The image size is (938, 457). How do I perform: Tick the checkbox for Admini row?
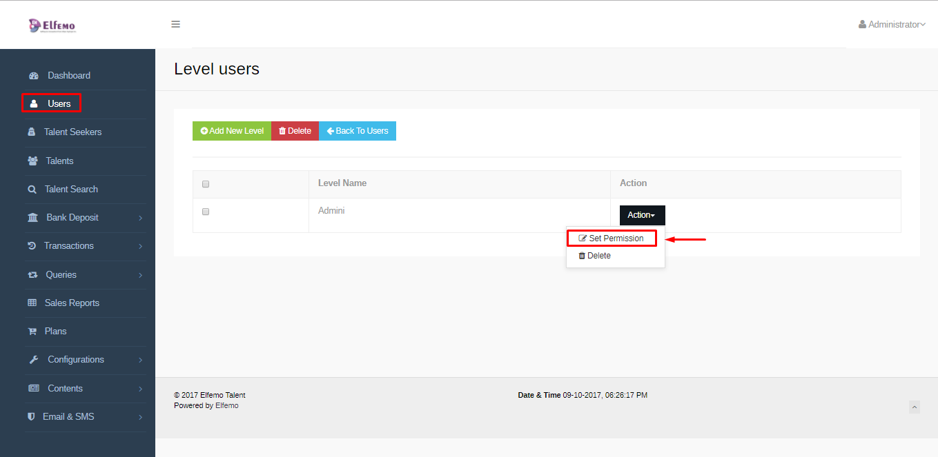tap(206, 212)
